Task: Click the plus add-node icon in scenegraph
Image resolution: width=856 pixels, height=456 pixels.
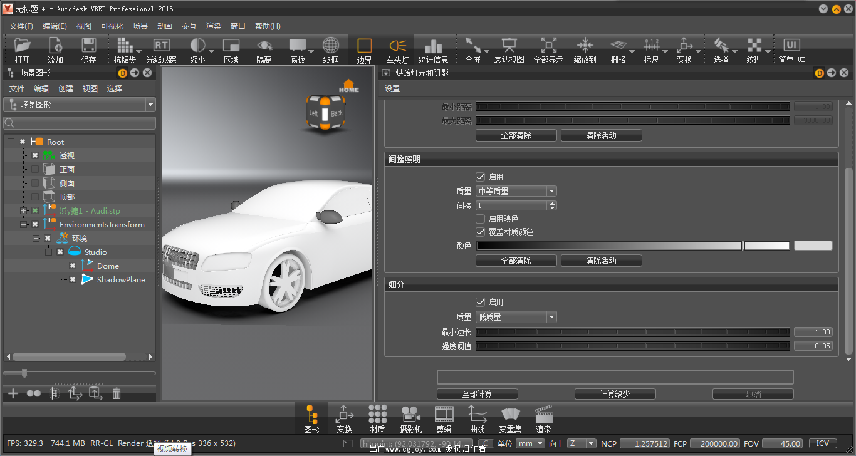Action: coord(13,393)
